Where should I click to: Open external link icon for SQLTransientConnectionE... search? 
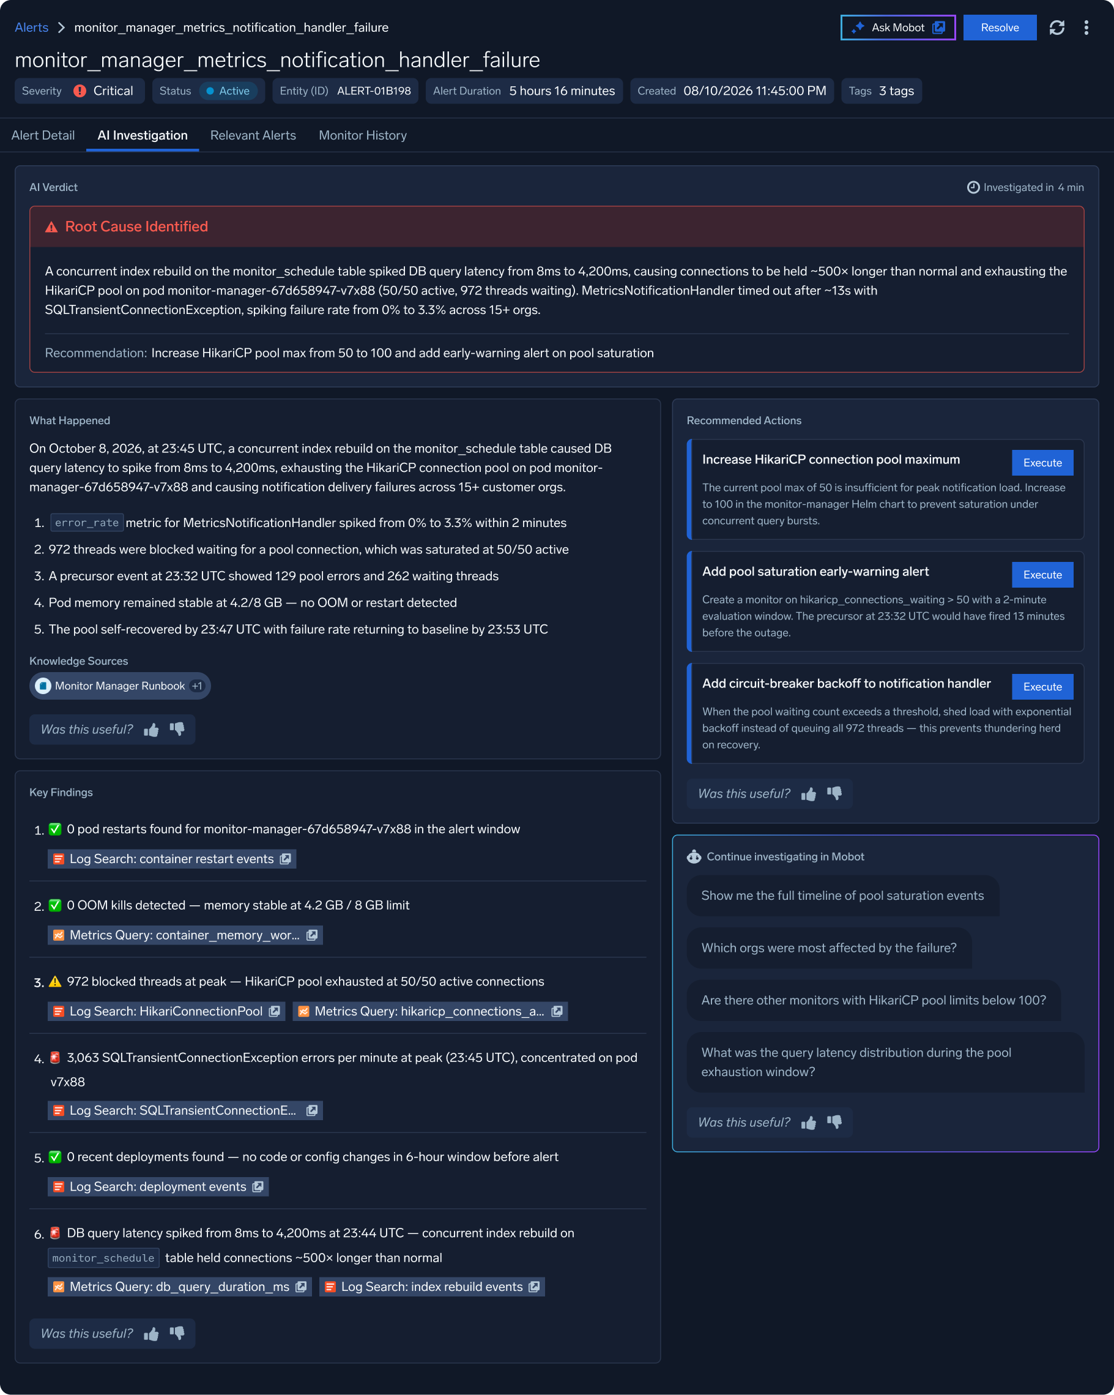coord(312,1111)
